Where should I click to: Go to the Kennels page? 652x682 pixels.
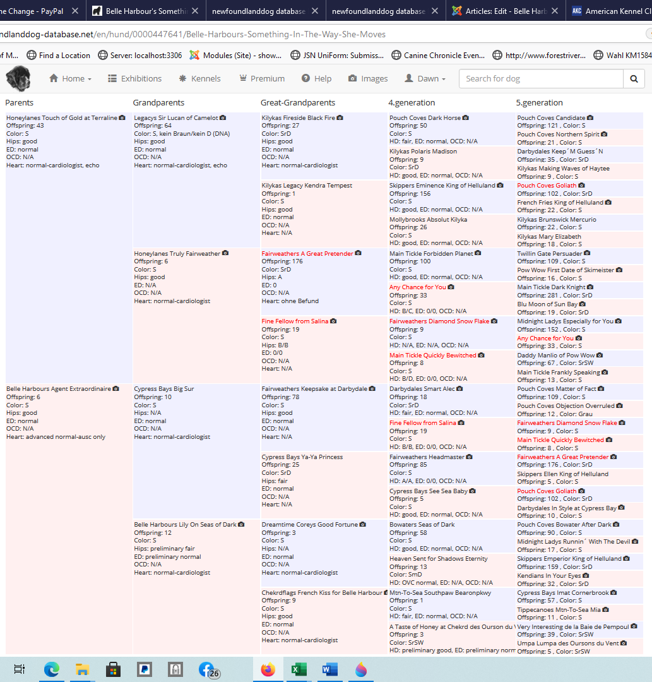[x=199, y=79]
